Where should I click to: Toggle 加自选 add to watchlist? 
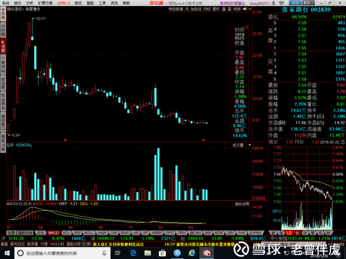pyautogui.click(x=196, y=9)
